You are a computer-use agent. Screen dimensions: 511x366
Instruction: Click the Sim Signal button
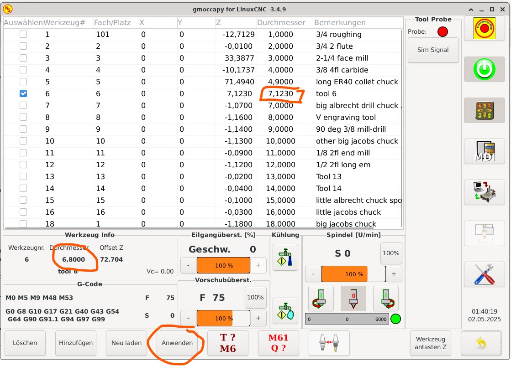[433, 50]
